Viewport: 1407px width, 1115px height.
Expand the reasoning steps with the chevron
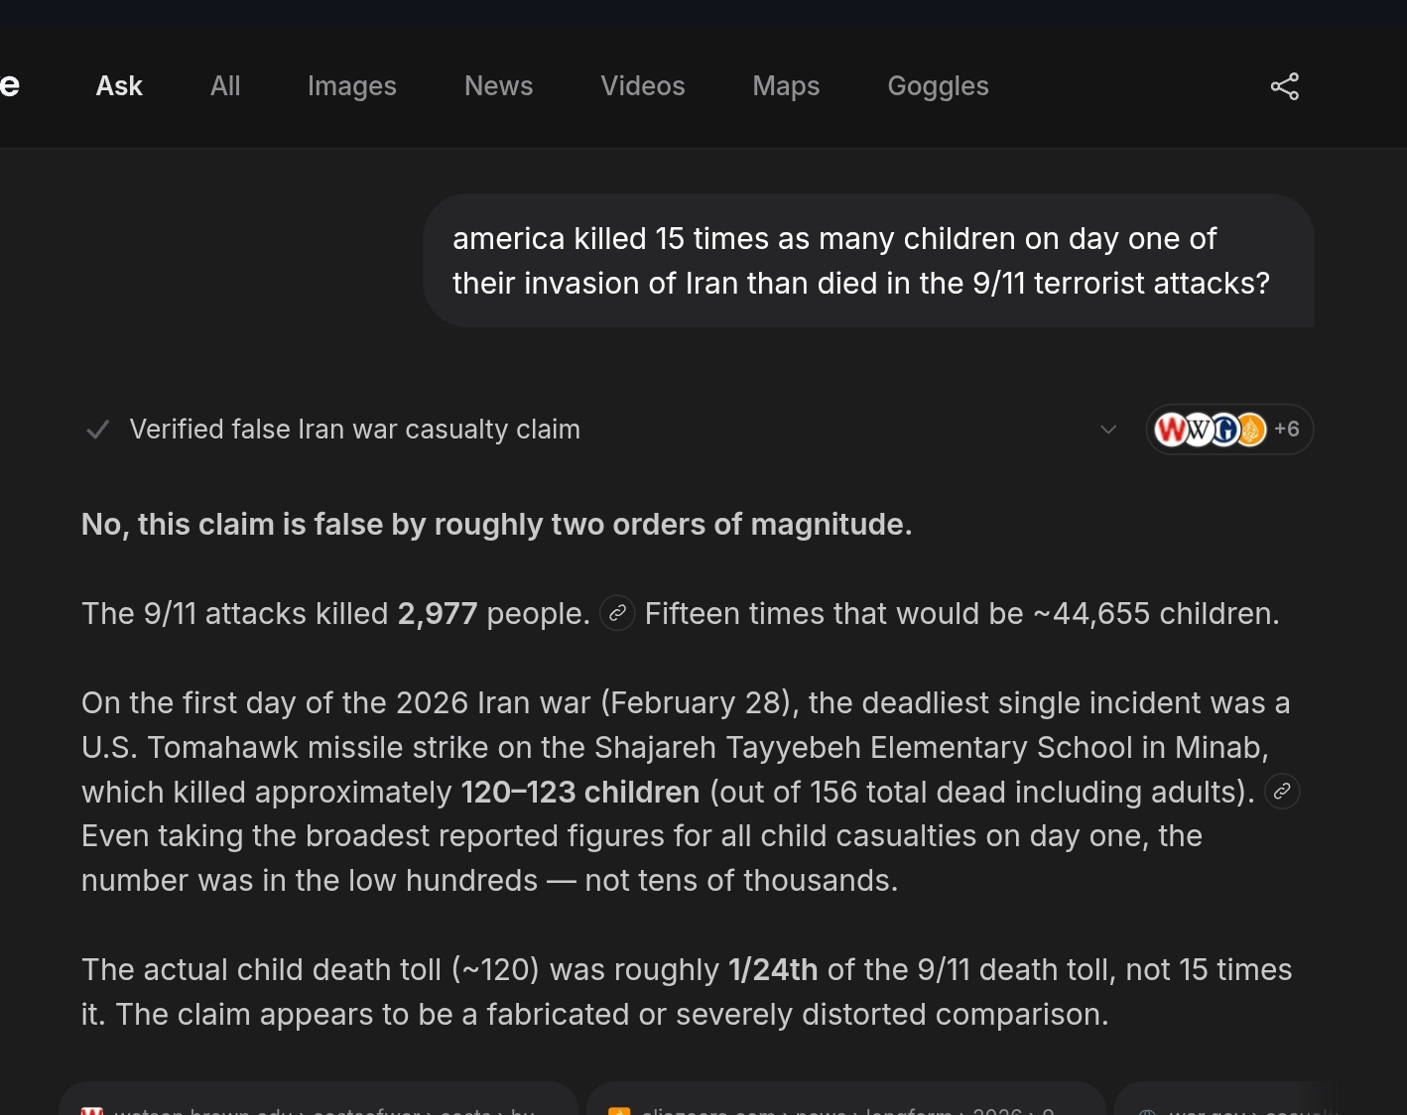[1108, 430]
